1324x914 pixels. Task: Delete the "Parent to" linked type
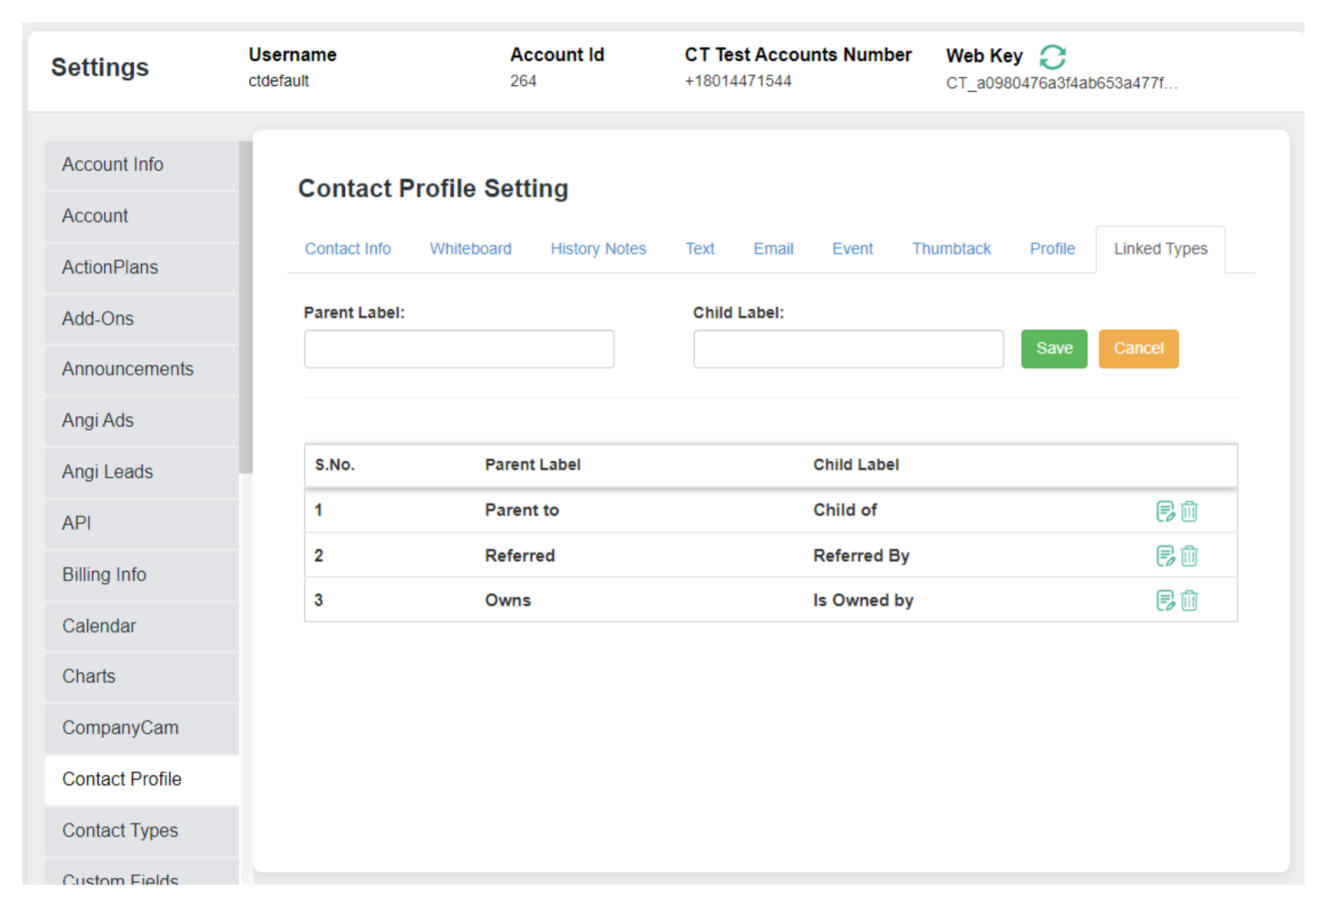(x=1189, y=512)
